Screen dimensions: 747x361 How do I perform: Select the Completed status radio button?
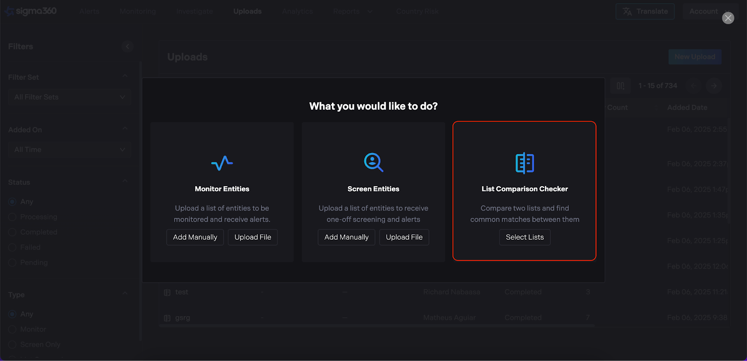pyautogui.click(x=13, y=232)
